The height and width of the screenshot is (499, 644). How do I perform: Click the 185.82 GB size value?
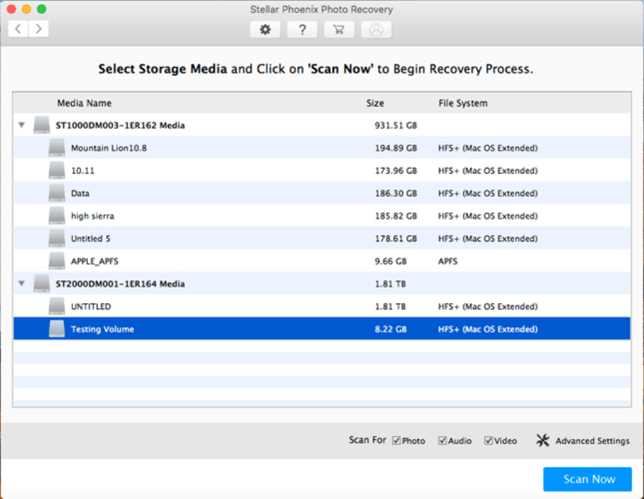pos(396,216)
